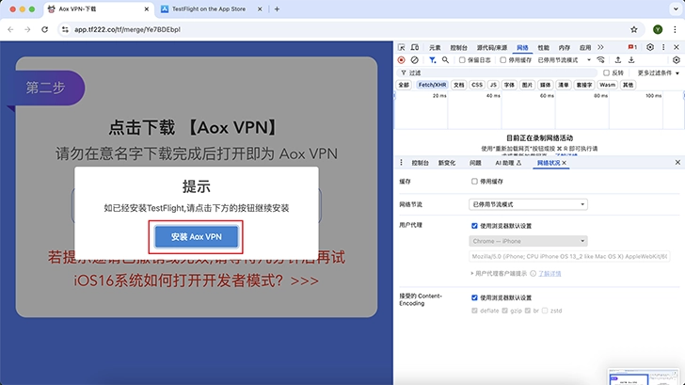Open network search magnifier icon
The height and width of the screenshot is (385, 685).
(x=445, y=60)
